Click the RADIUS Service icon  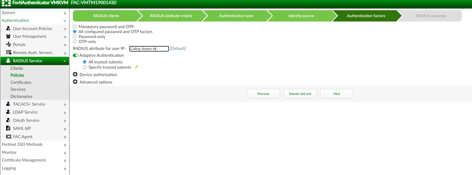tap(8, 61)
